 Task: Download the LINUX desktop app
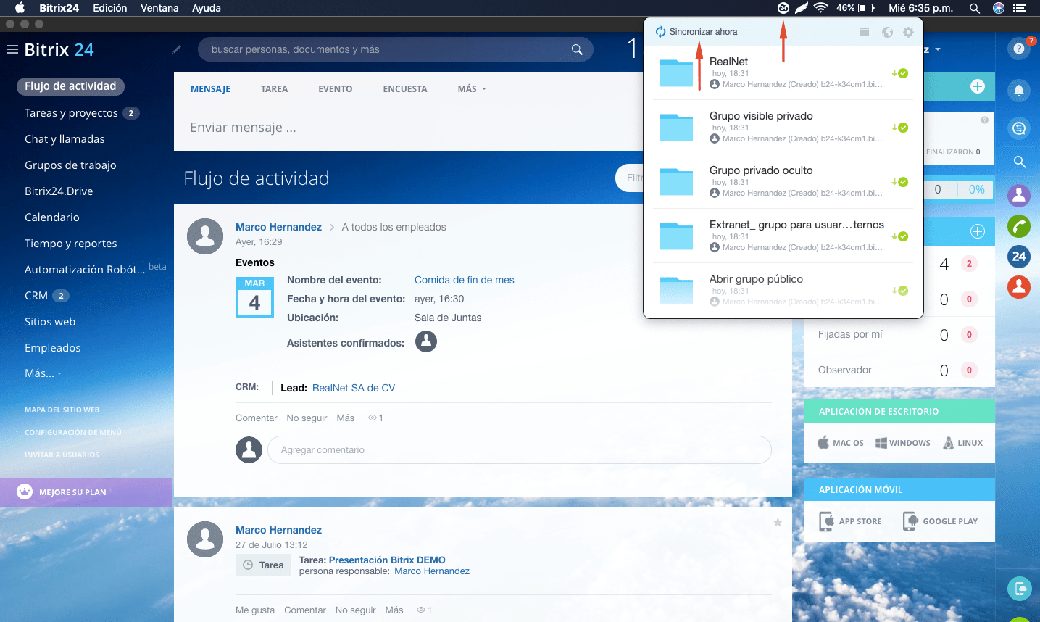tap(962, 443)
